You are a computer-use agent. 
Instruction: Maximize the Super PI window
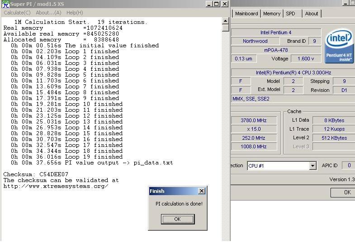point(217,4)
